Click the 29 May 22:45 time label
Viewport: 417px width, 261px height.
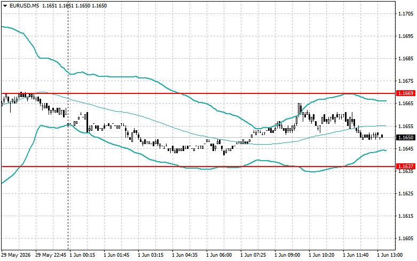coord(51,255)
